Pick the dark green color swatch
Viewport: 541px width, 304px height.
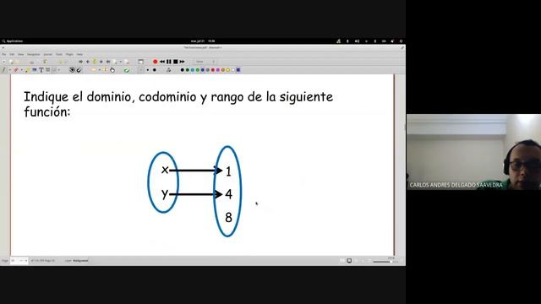188,70
